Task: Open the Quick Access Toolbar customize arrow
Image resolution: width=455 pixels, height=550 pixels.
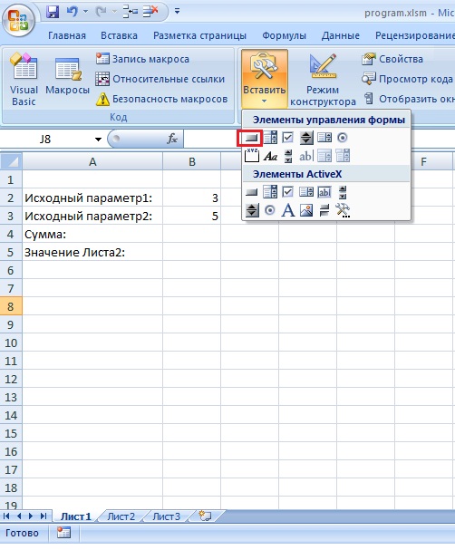Action: coord(177,12)
